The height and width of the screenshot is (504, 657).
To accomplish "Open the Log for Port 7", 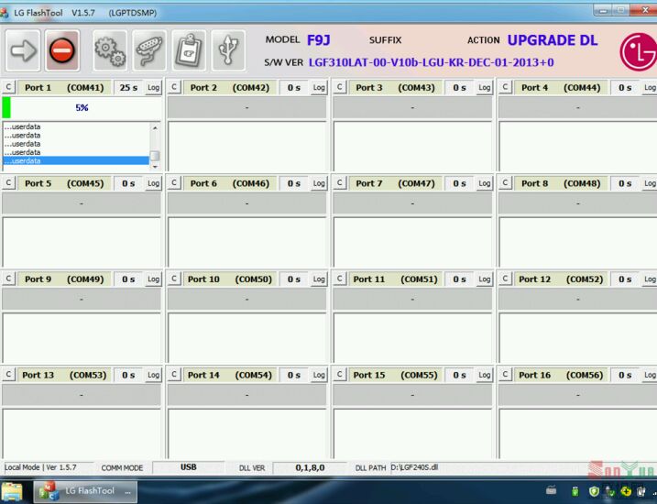I will pyautogui.click(x=485, y=183).
